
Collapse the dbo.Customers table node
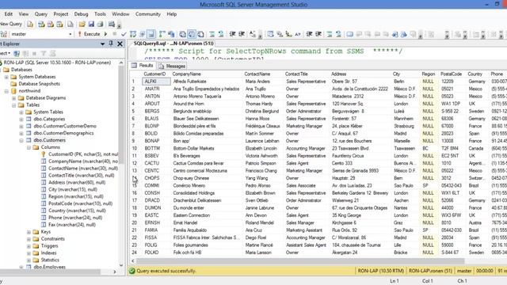point(21,140)
